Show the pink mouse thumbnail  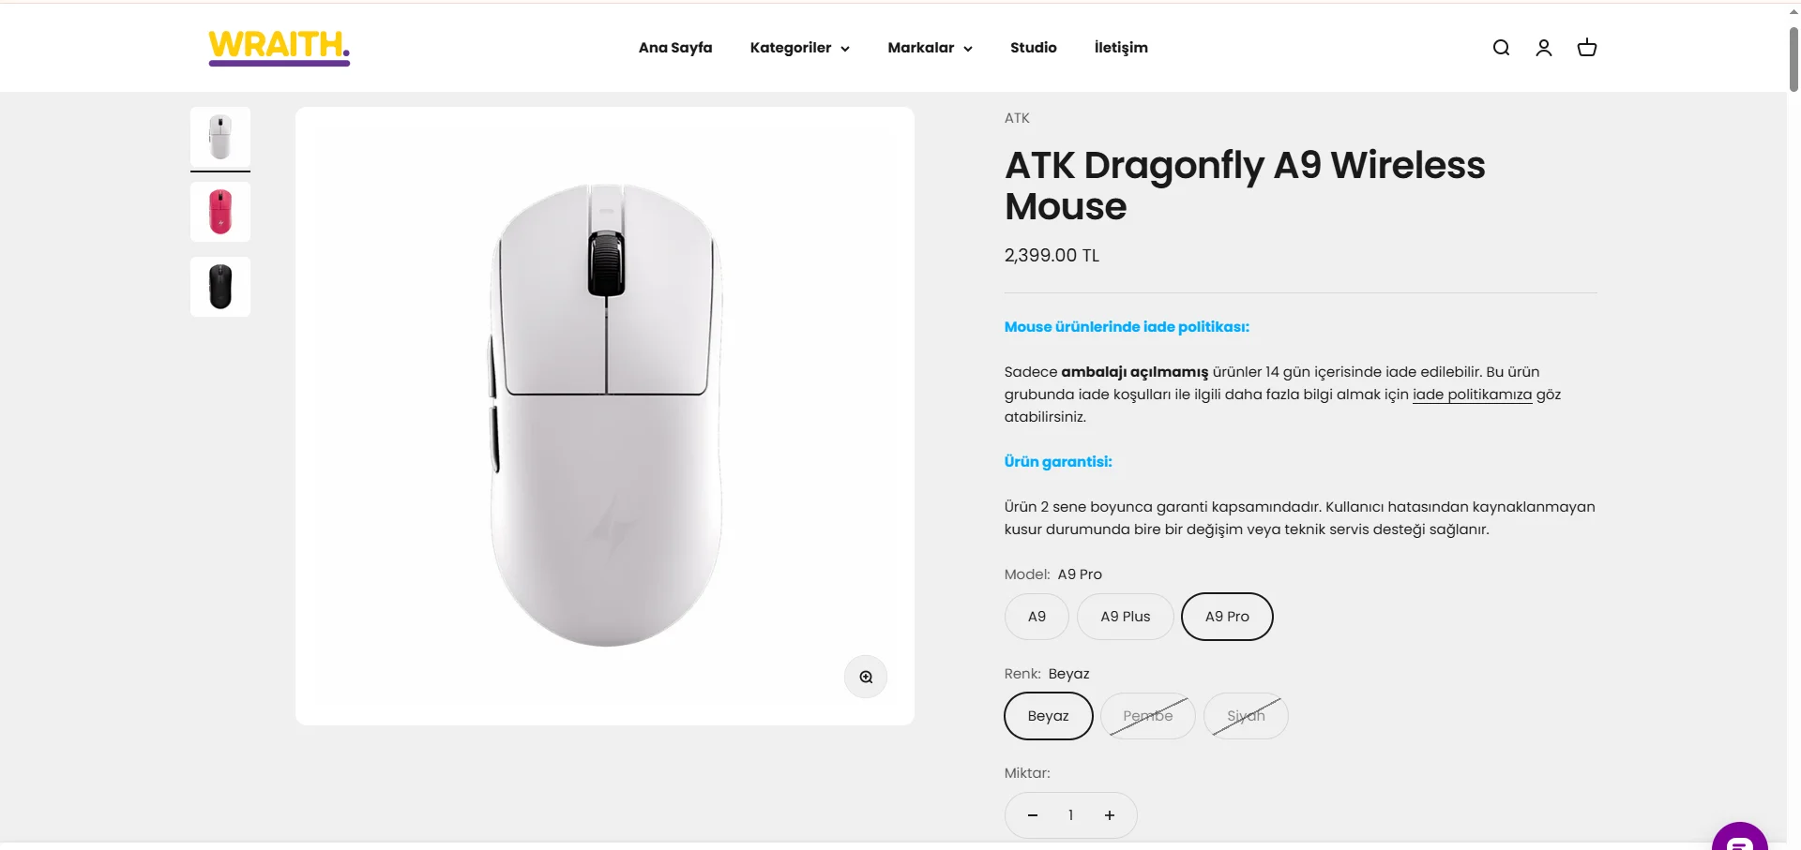pos(220,212)
